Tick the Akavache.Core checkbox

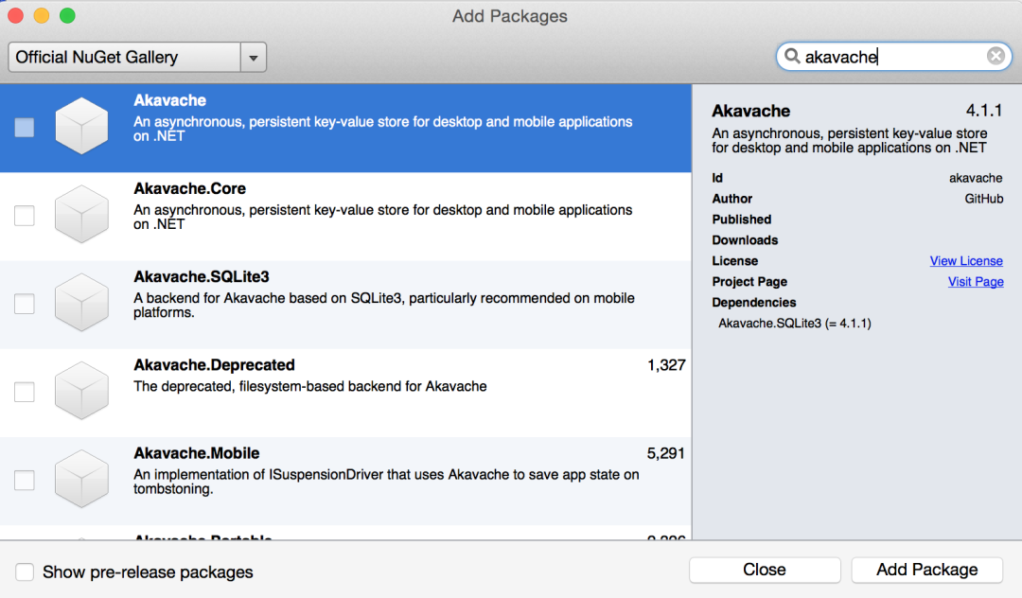pyautogui.click(x=25, y=216)
